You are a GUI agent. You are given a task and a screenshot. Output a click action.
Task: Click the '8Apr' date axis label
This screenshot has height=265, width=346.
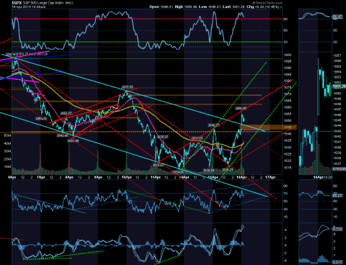69,177
